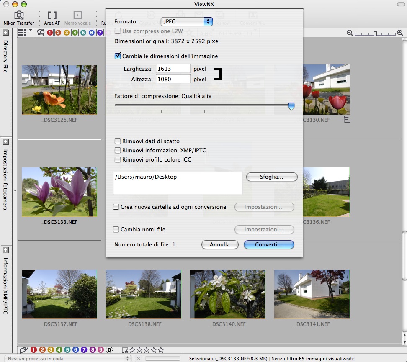The width and height of the screenshot is (407, 362).
Task: Click the compression quality slider handle
Action: coord(291,107)
